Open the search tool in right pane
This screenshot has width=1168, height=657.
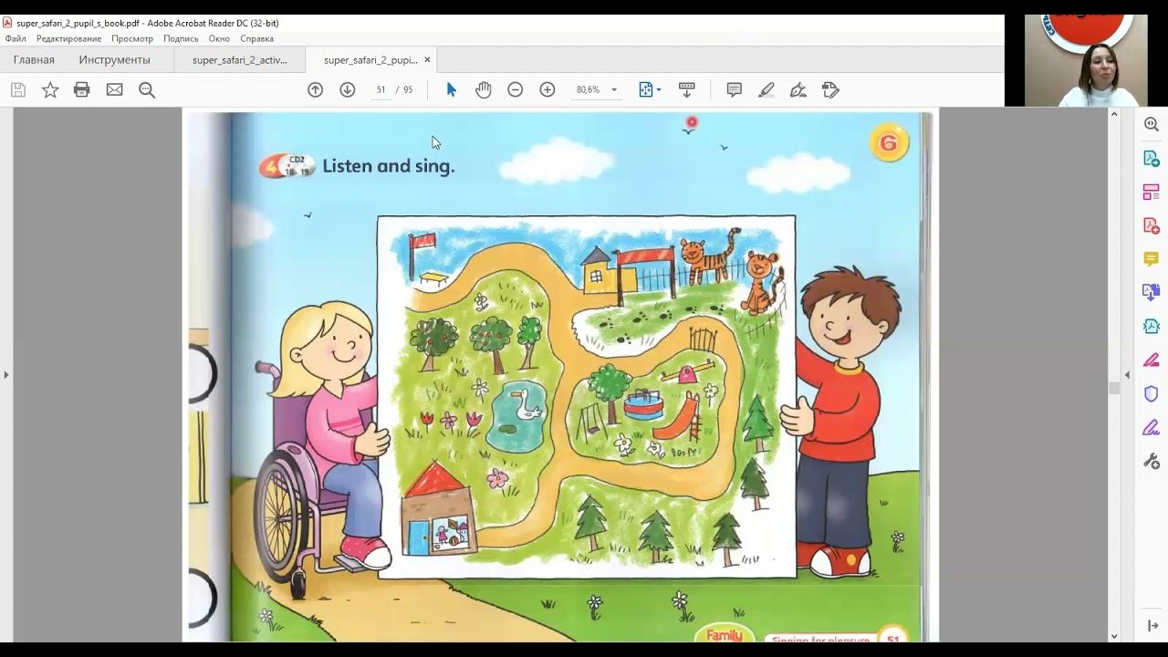1152,124
